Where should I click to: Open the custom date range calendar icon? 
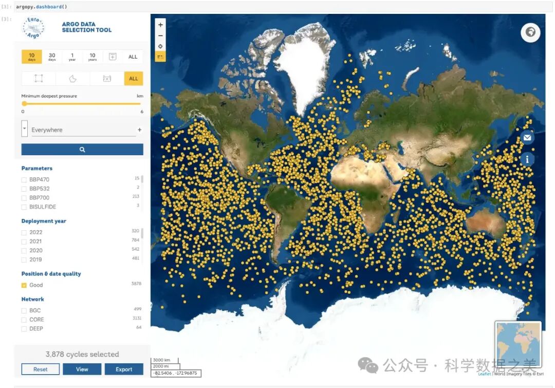[113, 57]
